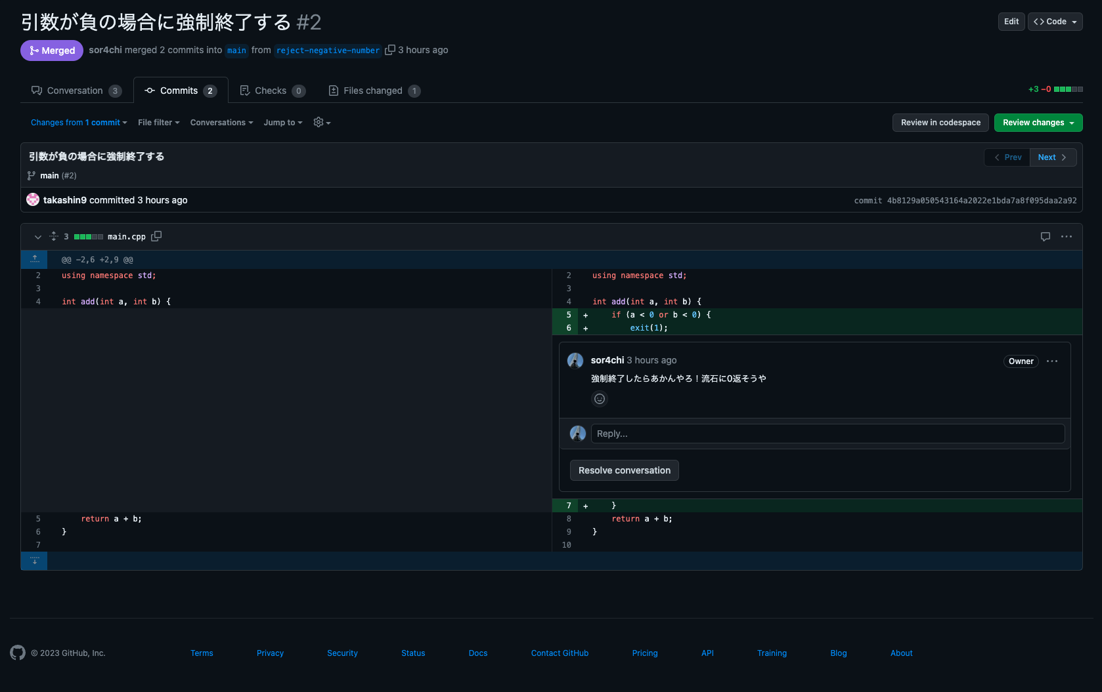
Task: Expand hidden lines below the diff
Action: coord(34,561)
